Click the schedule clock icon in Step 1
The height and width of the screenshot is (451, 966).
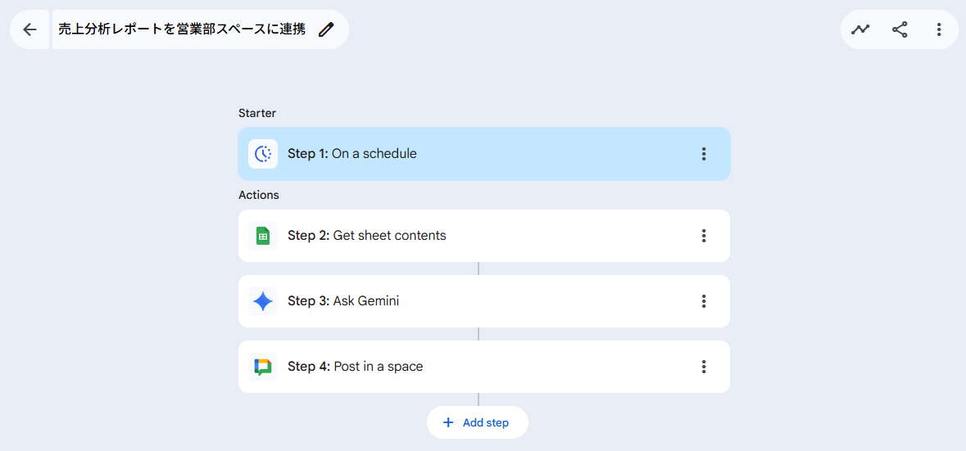[x=263, y=154]
